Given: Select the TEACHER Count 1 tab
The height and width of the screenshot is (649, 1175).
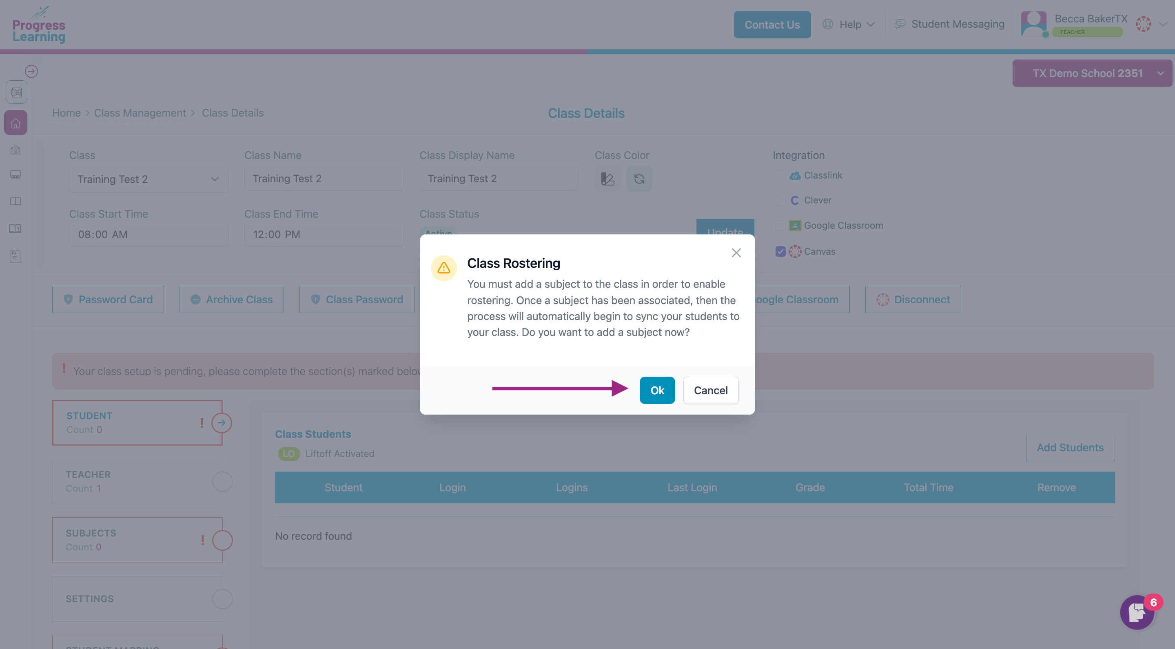Looking at the screenshot, I should click(137, 481).
